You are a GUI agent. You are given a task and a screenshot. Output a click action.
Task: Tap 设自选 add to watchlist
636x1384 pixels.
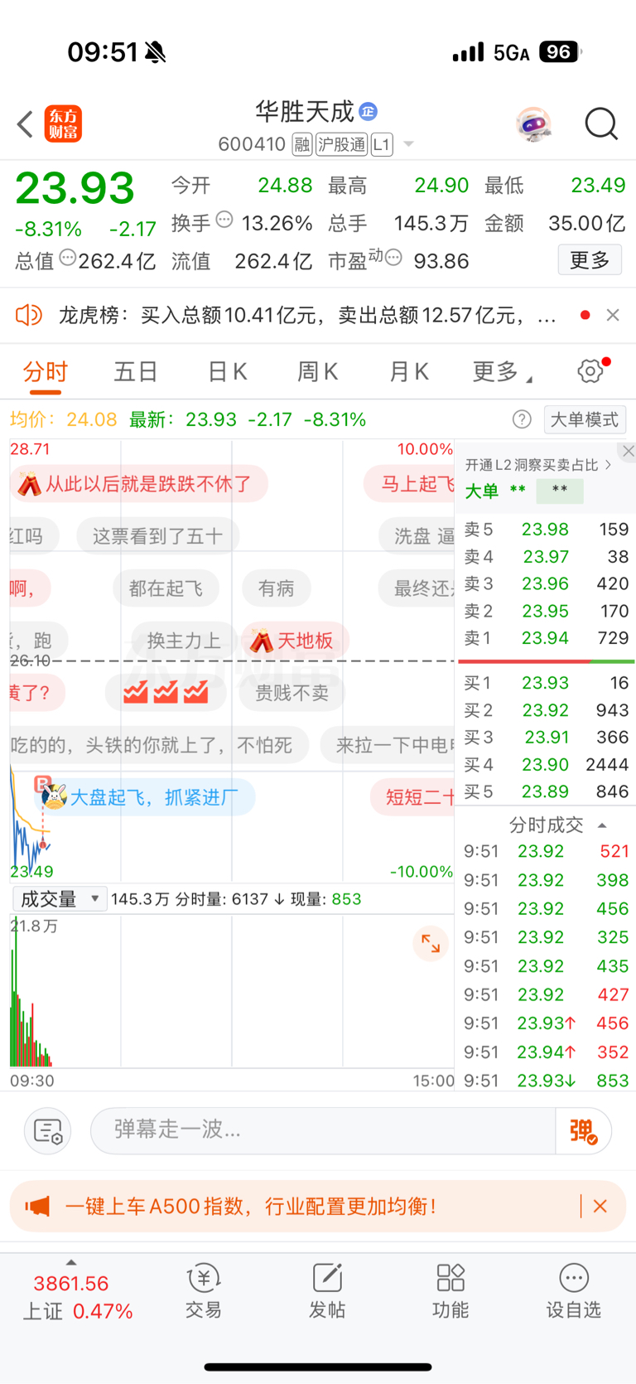[573, 1292]
